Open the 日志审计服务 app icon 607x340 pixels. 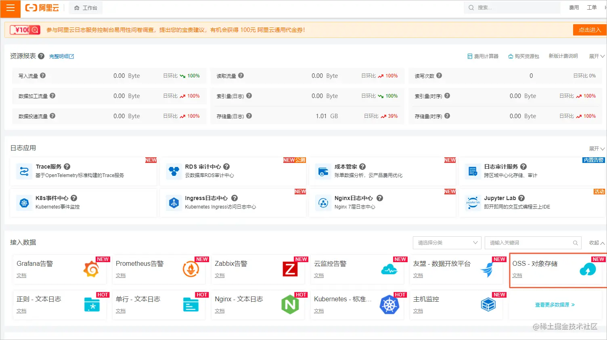pos(473,171)
